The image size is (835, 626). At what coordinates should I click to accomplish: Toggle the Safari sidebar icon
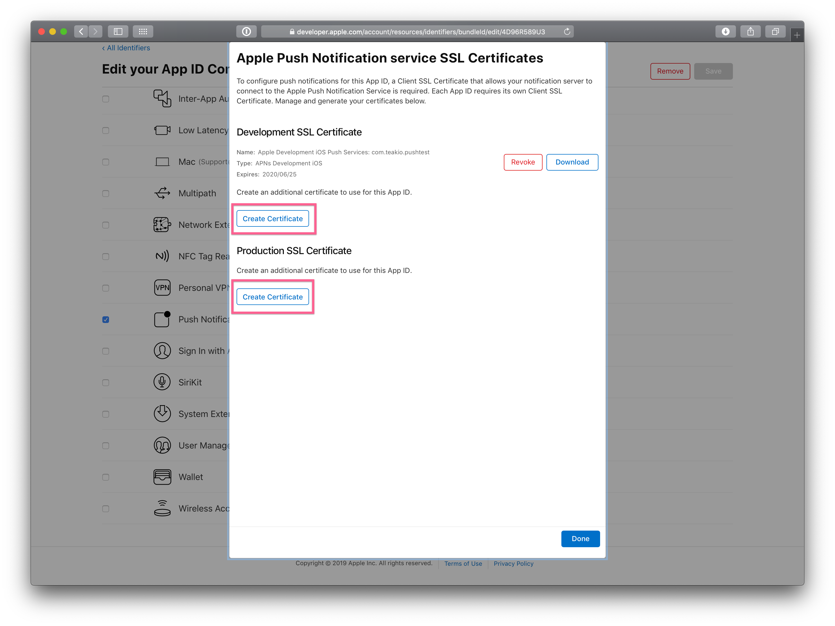coord(118,32)
